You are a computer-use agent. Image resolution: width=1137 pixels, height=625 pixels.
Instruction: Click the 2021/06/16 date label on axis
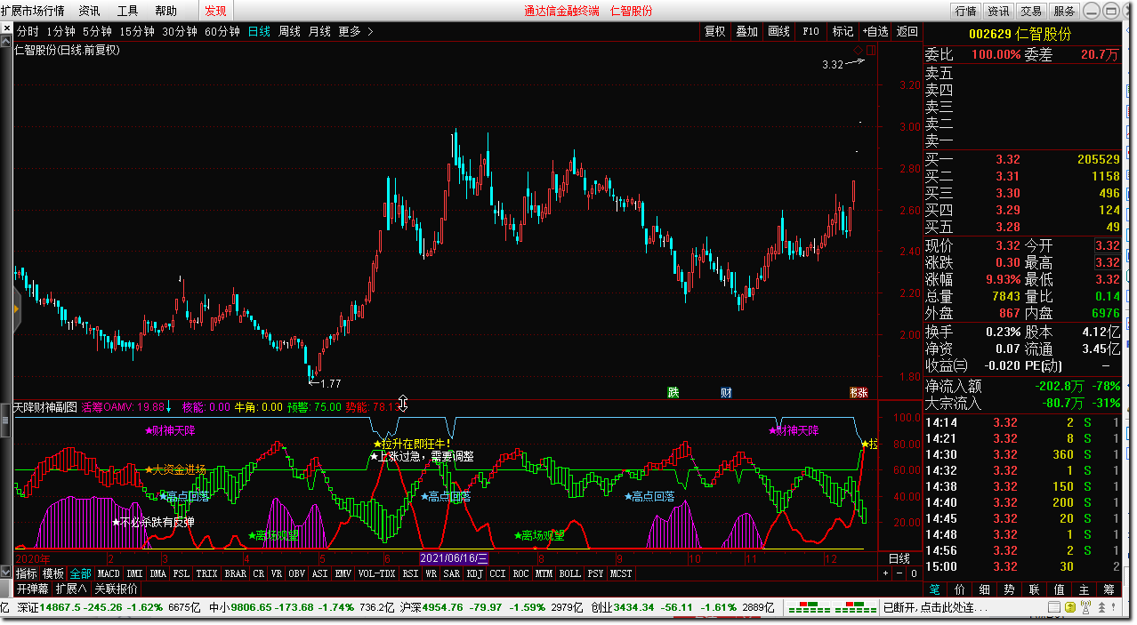point(455,558)
